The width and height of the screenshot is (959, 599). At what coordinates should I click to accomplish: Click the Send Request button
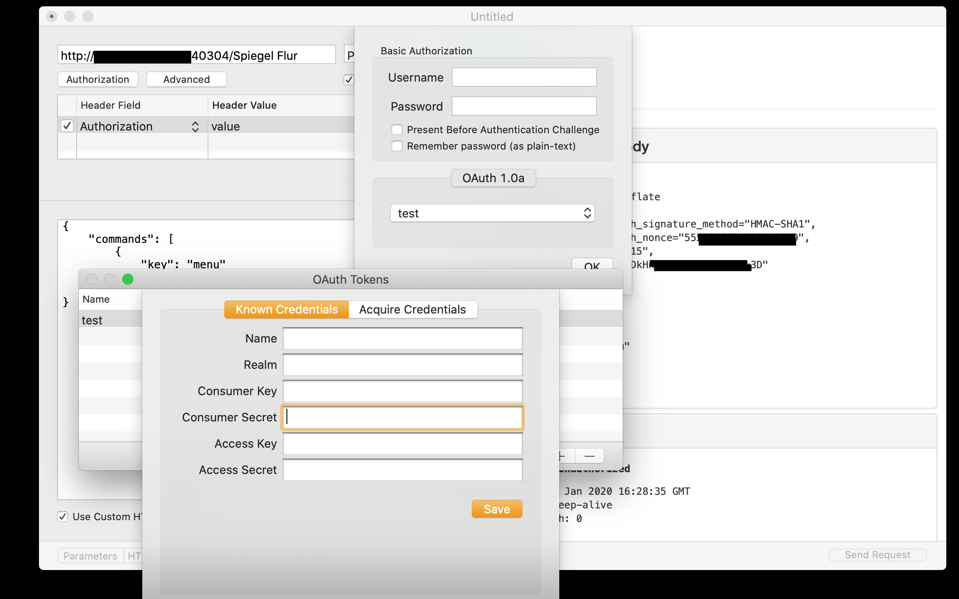point(877,555)
